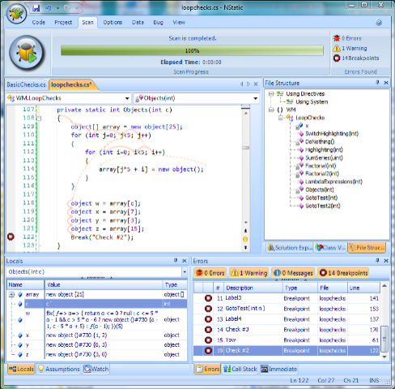Open the Project ribbon tab
The width and height of the screenshot is (395, 389).
[63, 23]
